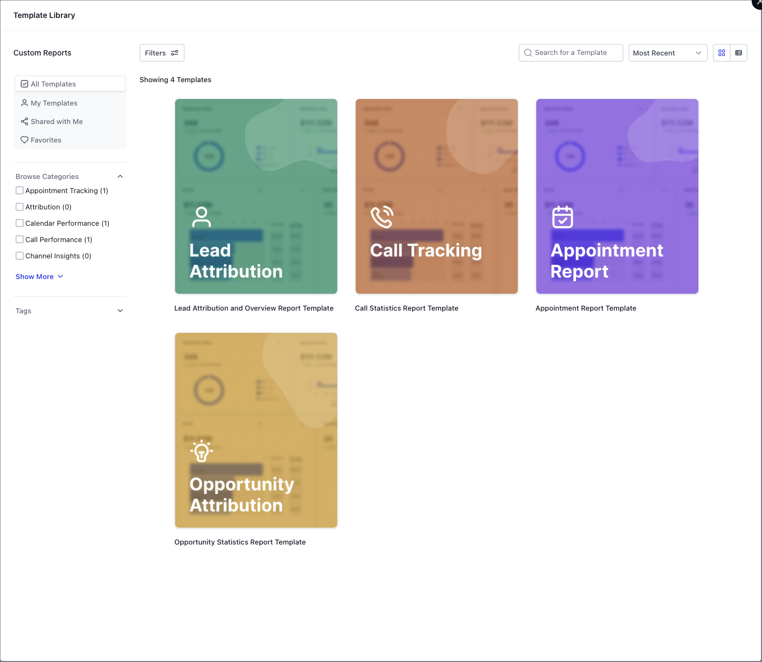Switch to grid view layout
The width and height of the screenshot is (762, 662).
(x=722, y=53)
